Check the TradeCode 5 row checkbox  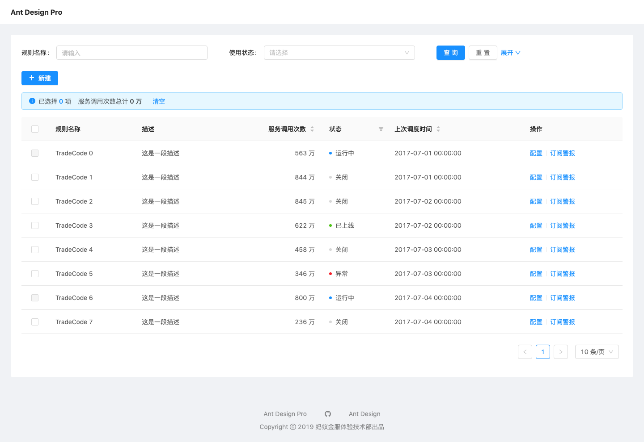point(35,274)
